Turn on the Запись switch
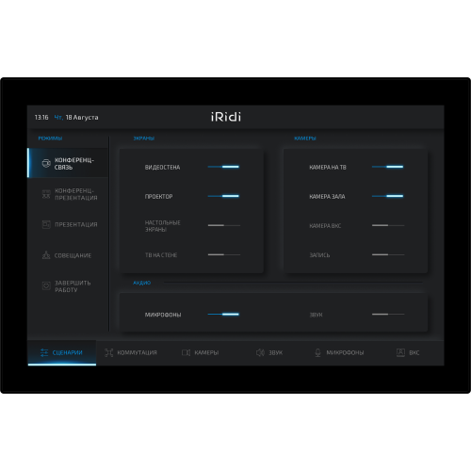471x471 pixels. pyautogui.click(x=388, y=254)
